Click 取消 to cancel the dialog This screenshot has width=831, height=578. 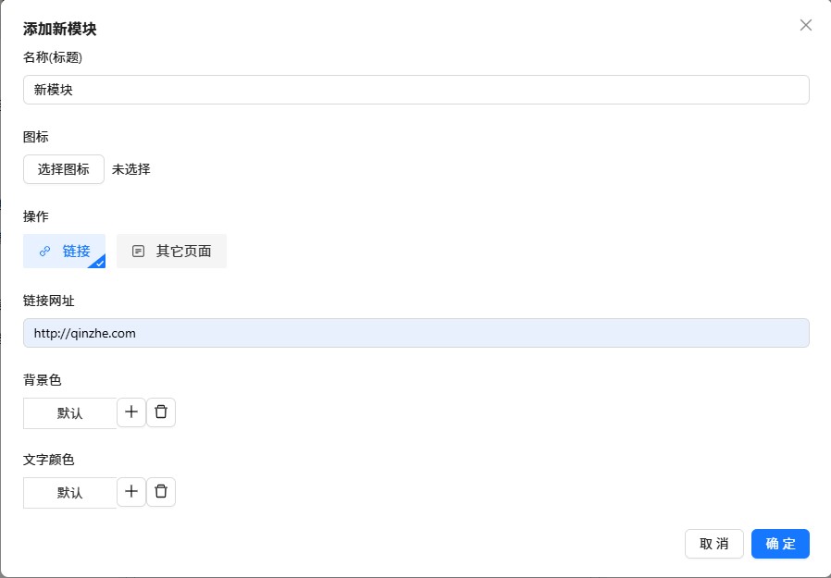[x=713, y=544]
